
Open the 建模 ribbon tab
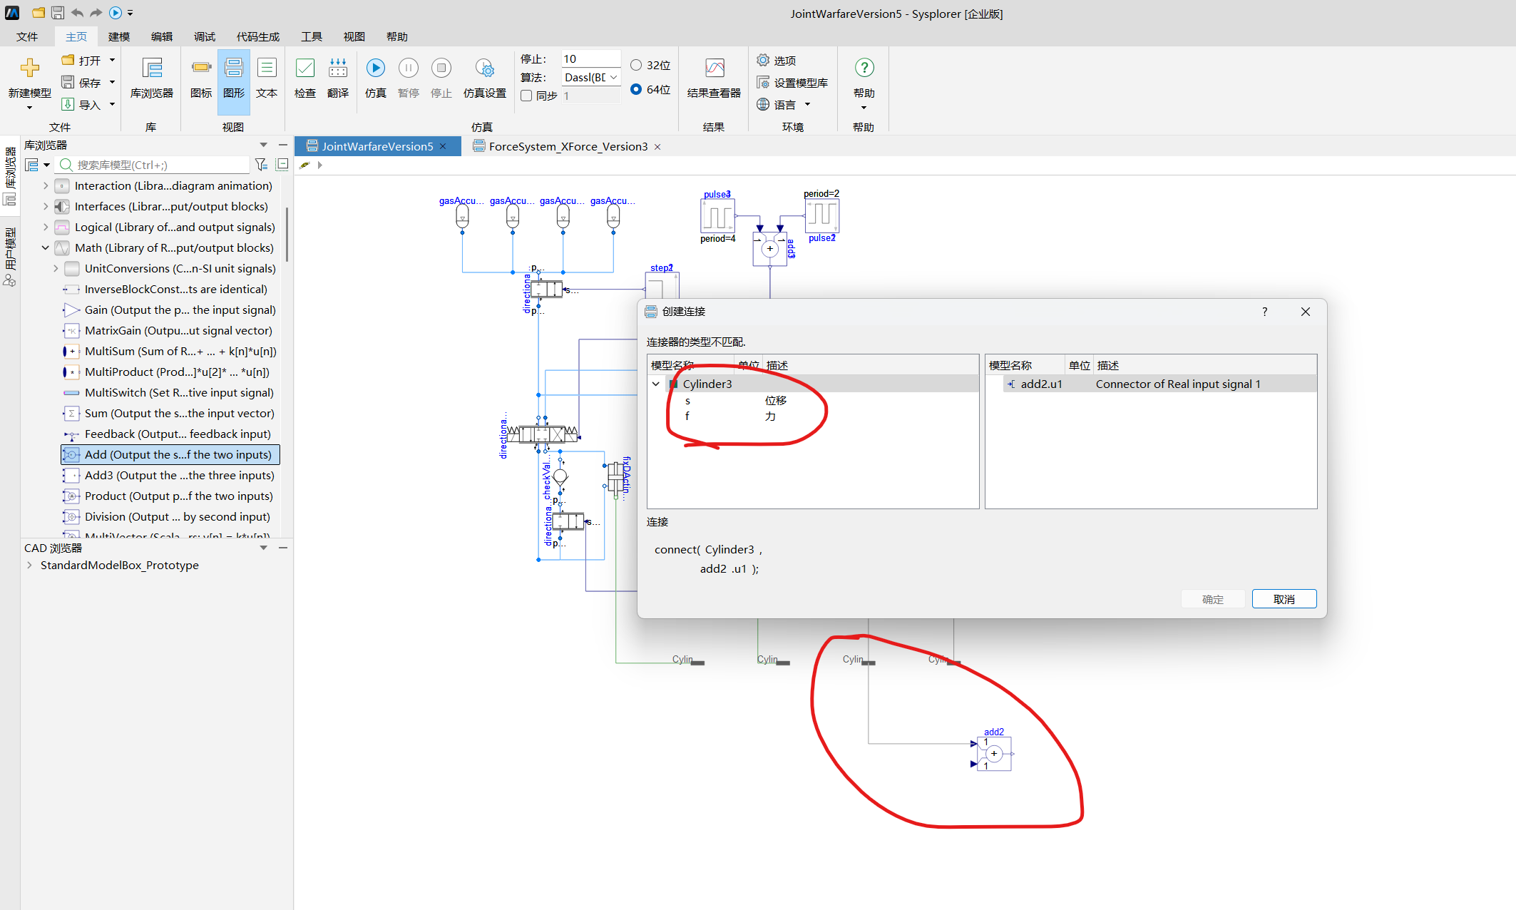(x=119, y=36)
